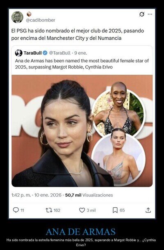This screenshot has width=164, height=250.
Task: Open the Grok slash-circle icon at top
Action: [142, 14]
